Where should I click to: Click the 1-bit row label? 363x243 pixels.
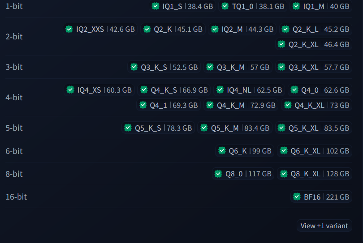[14, 6]
